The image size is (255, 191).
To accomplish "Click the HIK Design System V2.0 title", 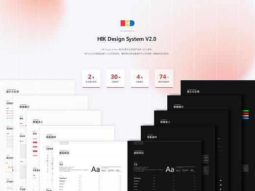I will point(127,39).
